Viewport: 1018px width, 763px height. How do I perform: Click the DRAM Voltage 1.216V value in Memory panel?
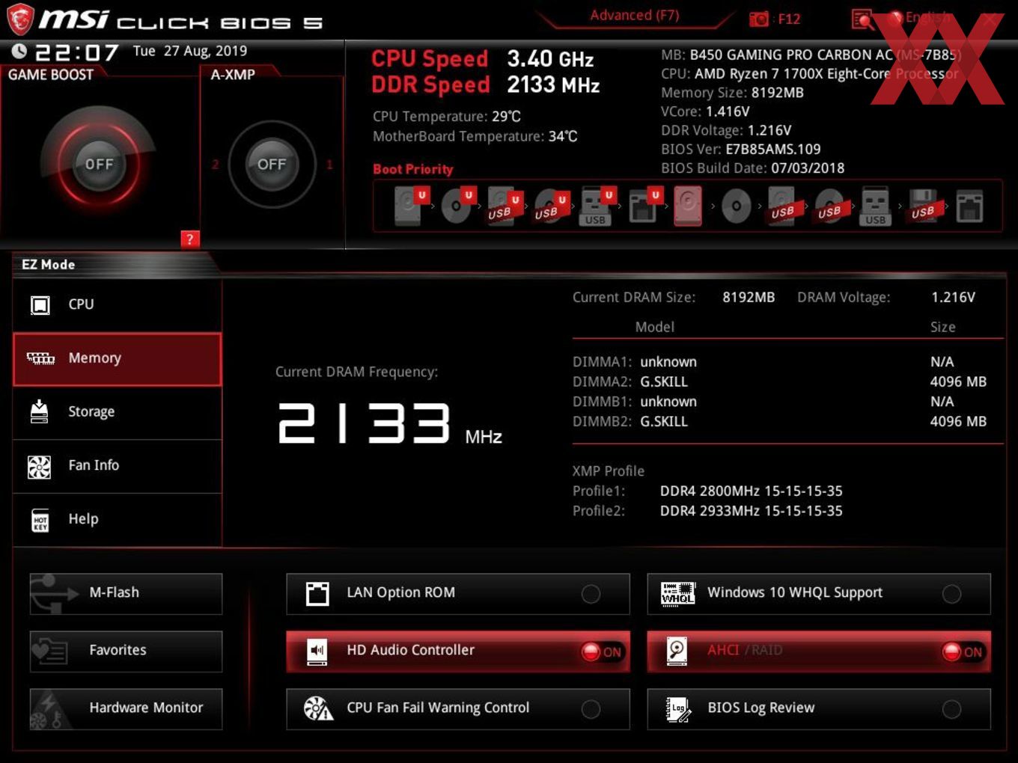point(953,297)
